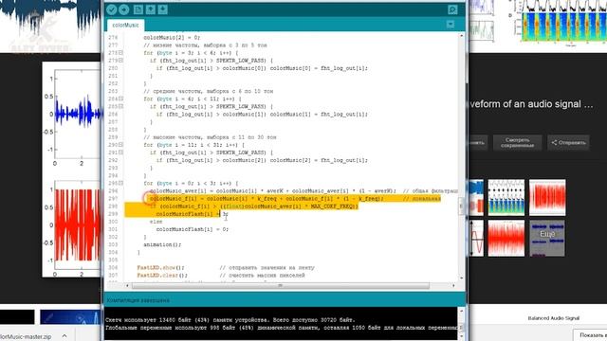Click 'veform of an audio signal' title
The height and width of the screenshot is (341, 607).
point(531,104)
